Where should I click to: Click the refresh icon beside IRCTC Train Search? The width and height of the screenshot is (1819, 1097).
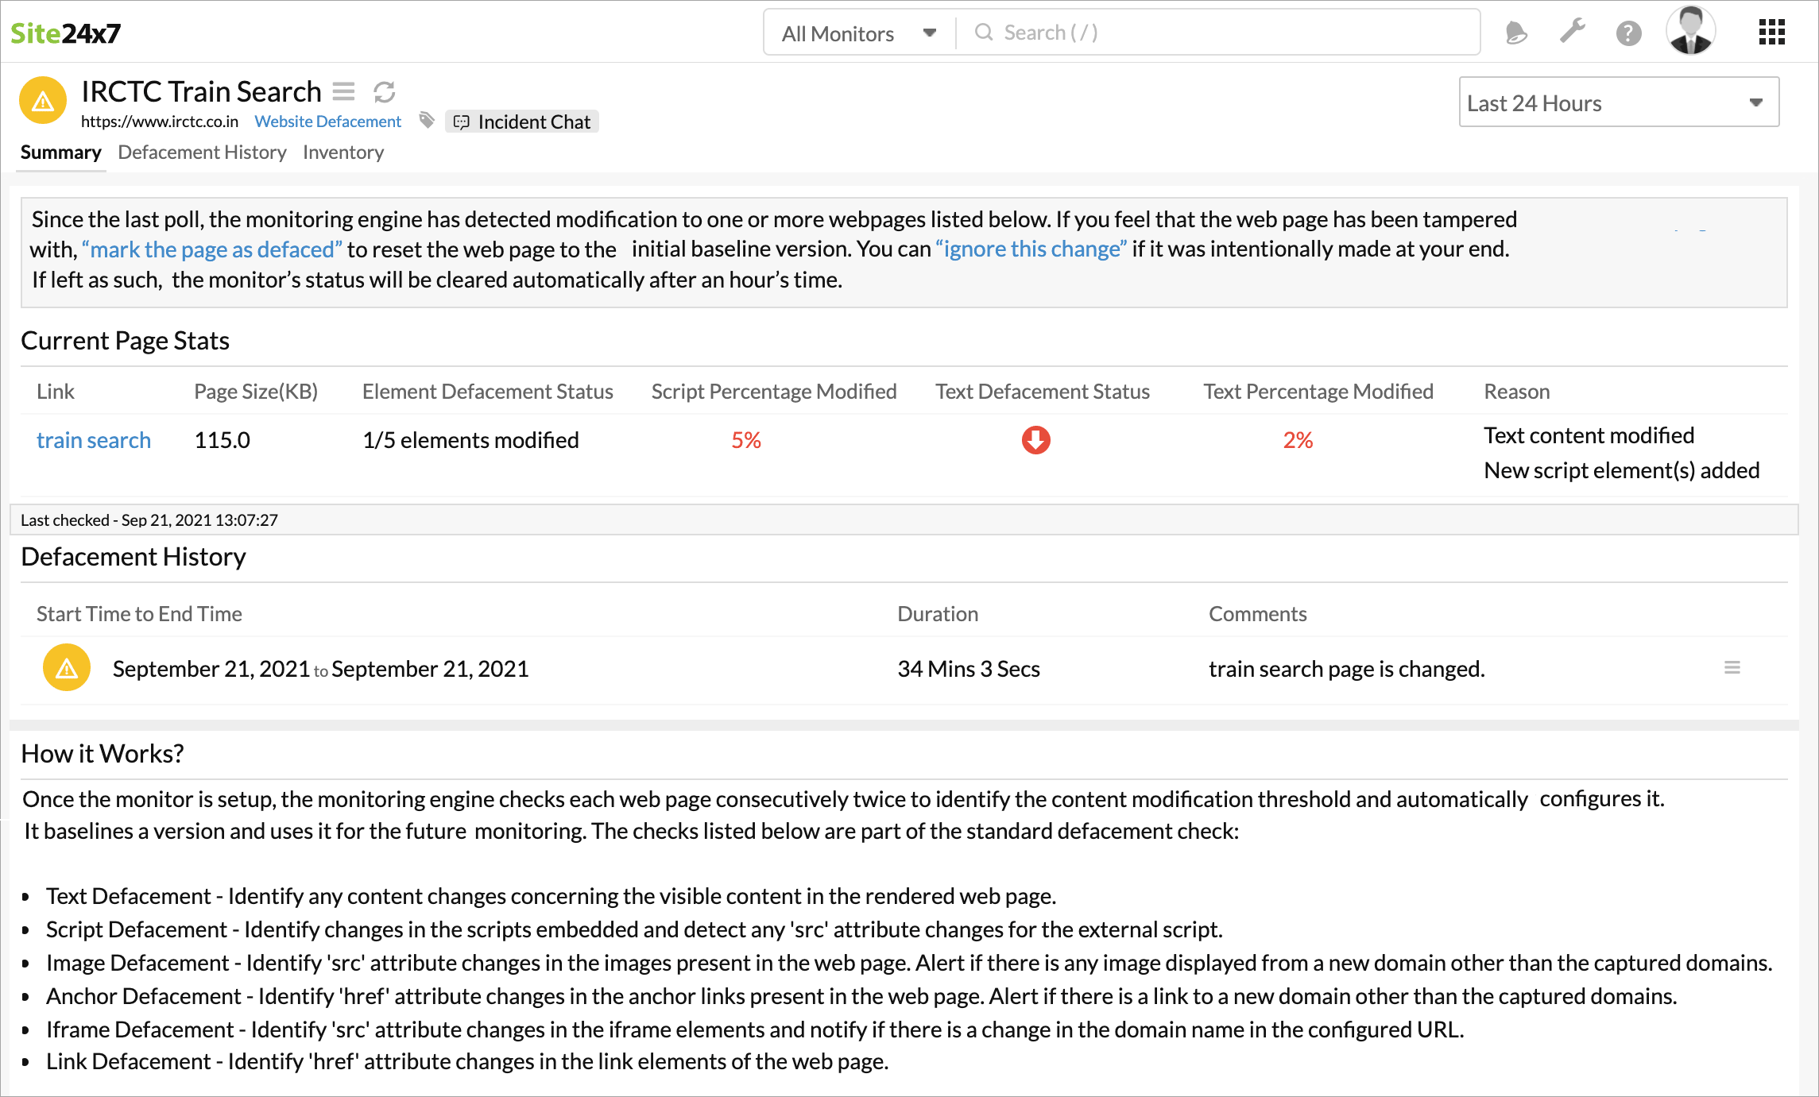click(385, 92)
